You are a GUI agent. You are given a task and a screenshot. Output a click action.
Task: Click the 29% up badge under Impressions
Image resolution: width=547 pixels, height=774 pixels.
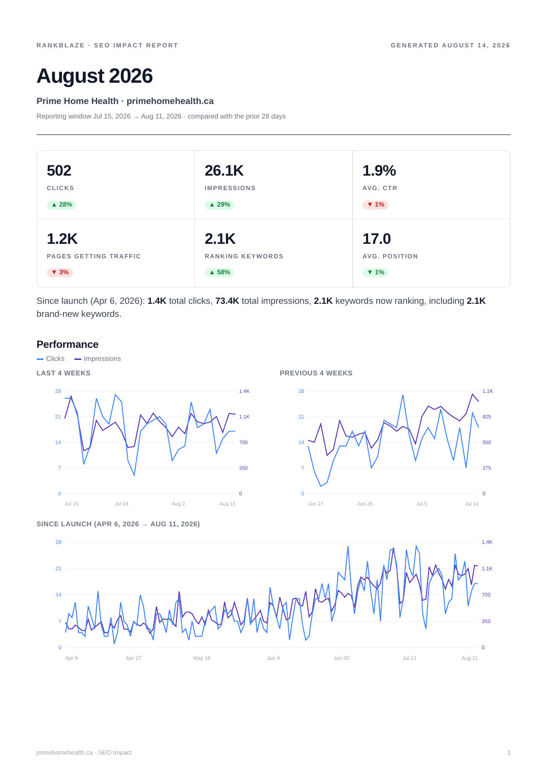coord(220,205)
